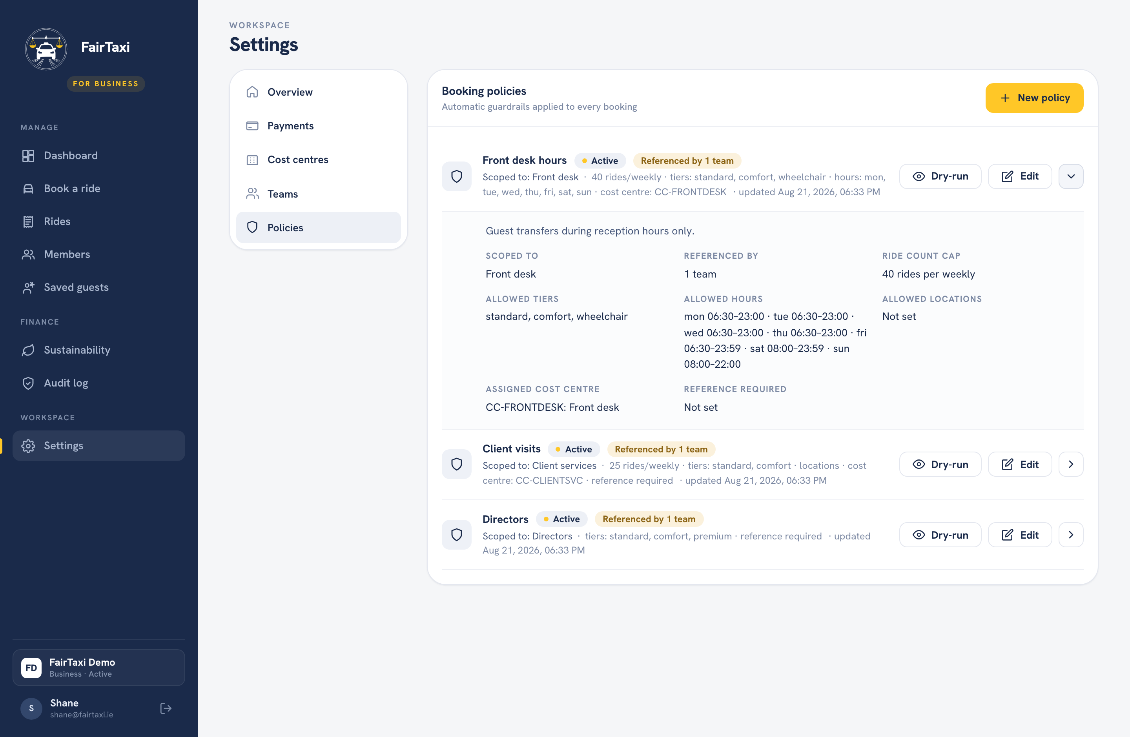Click the log out icon next to Shane
The width and height of the screenshot is (1130, 737).
(x=166, y=708)
